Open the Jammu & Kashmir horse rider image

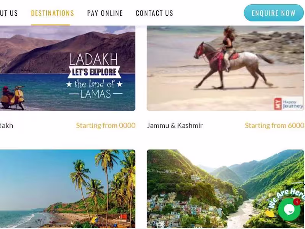click(x=225, y=68)
